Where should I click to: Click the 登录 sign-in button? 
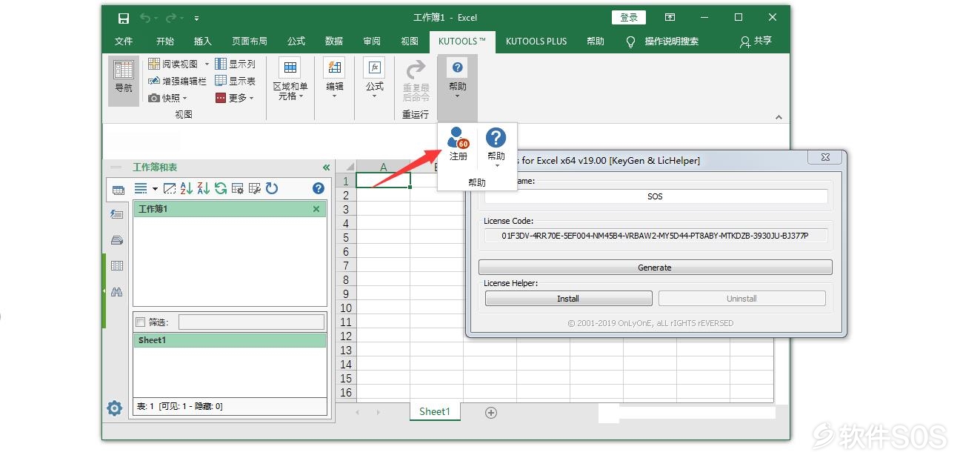pos(629,18)
